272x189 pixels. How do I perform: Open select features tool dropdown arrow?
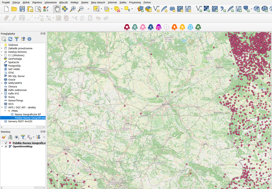(x=101, y=9)
